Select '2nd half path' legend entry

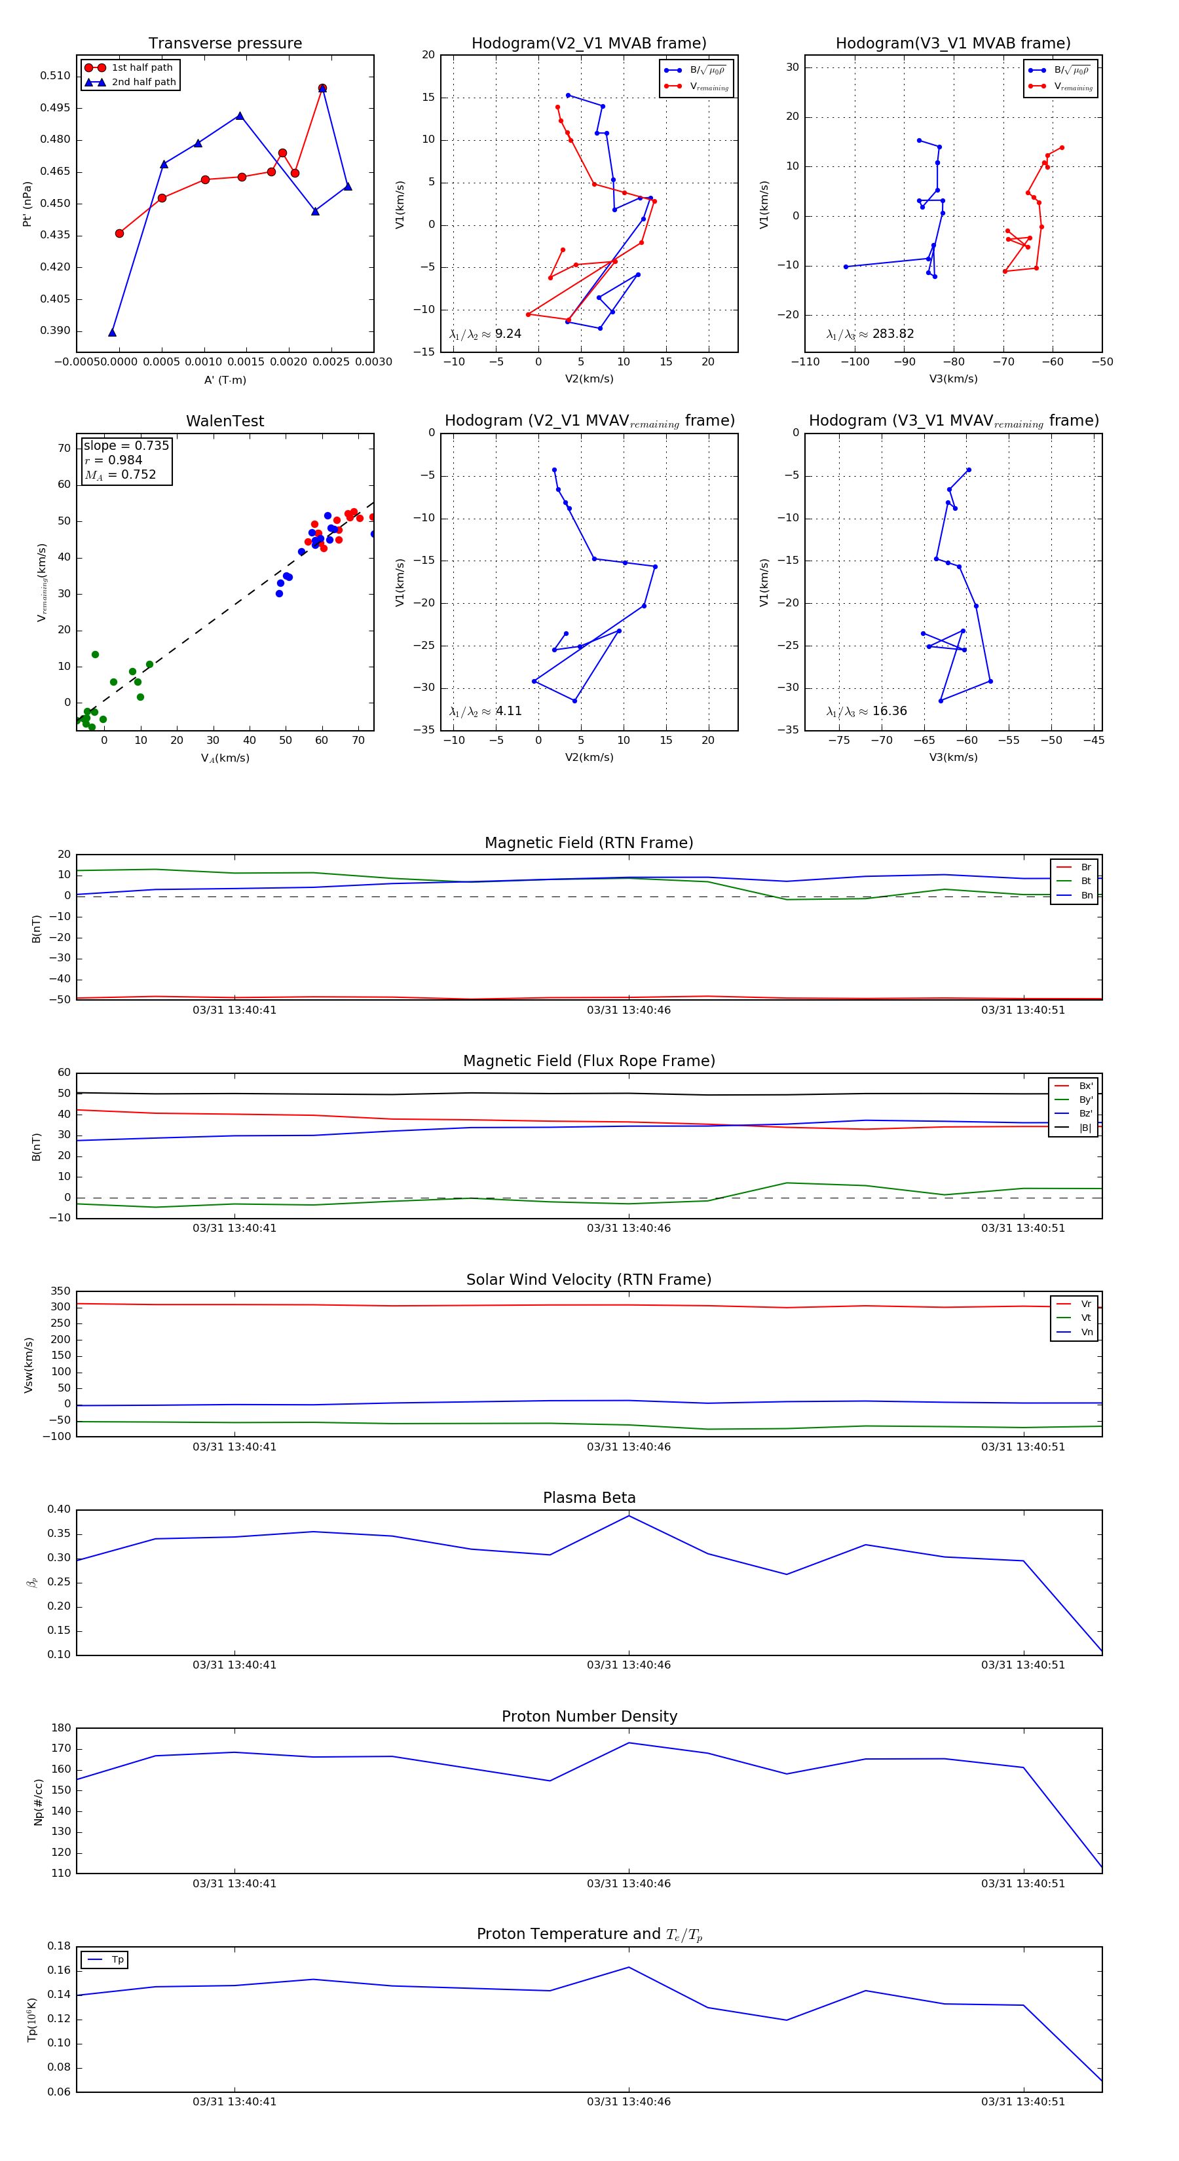[x=130, y=83]
